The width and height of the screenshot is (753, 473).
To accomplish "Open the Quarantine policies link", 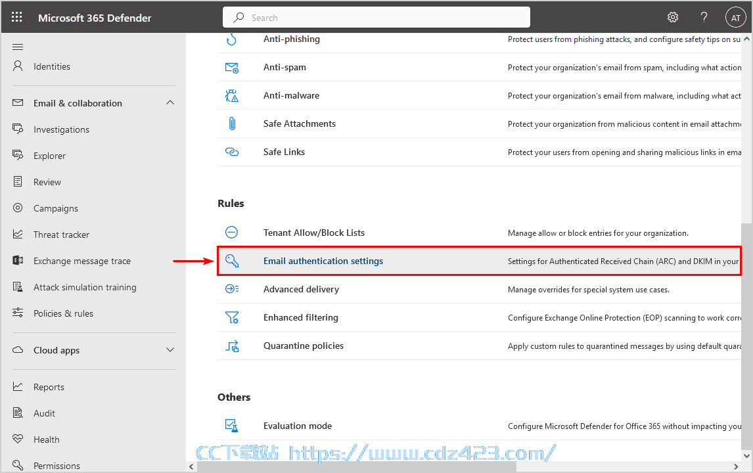I will point(304,346).
